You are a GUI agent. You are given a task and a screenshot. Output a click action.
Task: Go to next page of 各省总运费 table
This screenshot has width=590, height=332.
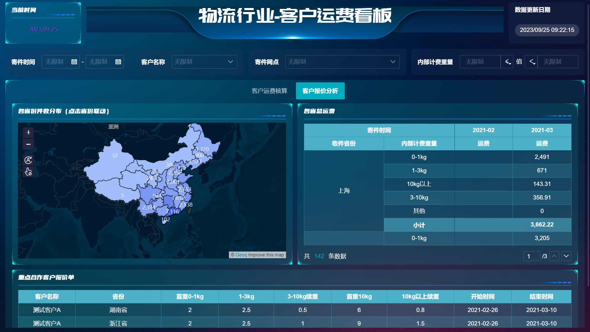(566, 256)
